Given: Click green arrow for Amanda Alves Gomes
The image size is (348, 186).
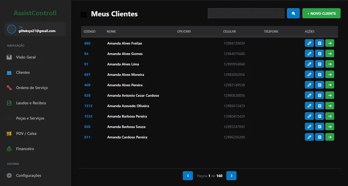Looking at the screenshot, I should coord(330,53).
